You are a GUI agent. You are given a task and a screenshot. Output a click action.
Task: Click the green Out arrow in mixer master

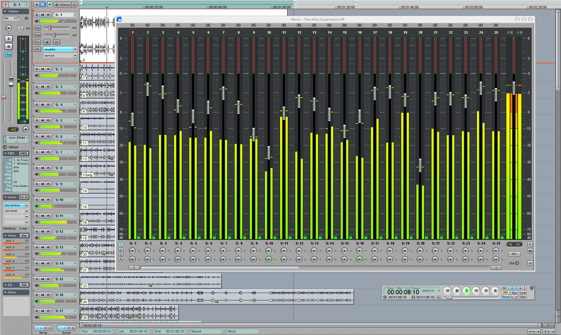point(517,263)
